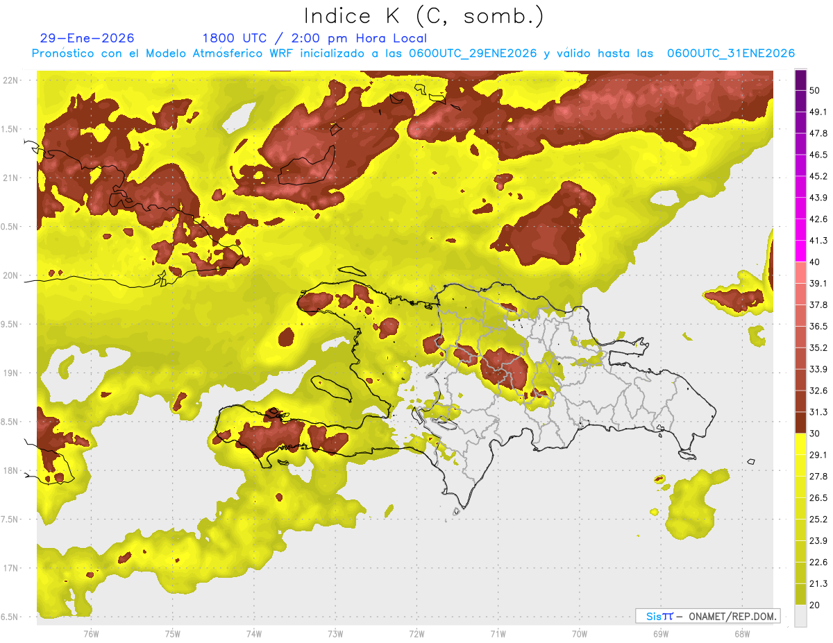Click the date '29-Ene-2026'
Screen dimensions: 833x643
pyautogui.click(x=87, y=38)
